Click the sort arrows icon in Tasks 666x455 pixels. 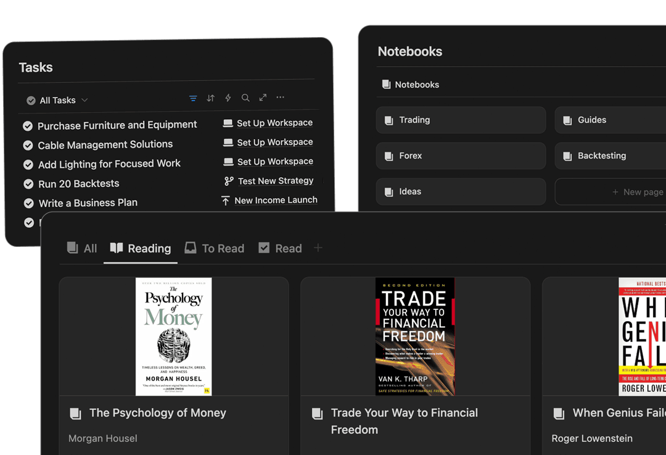pos(211,98)
